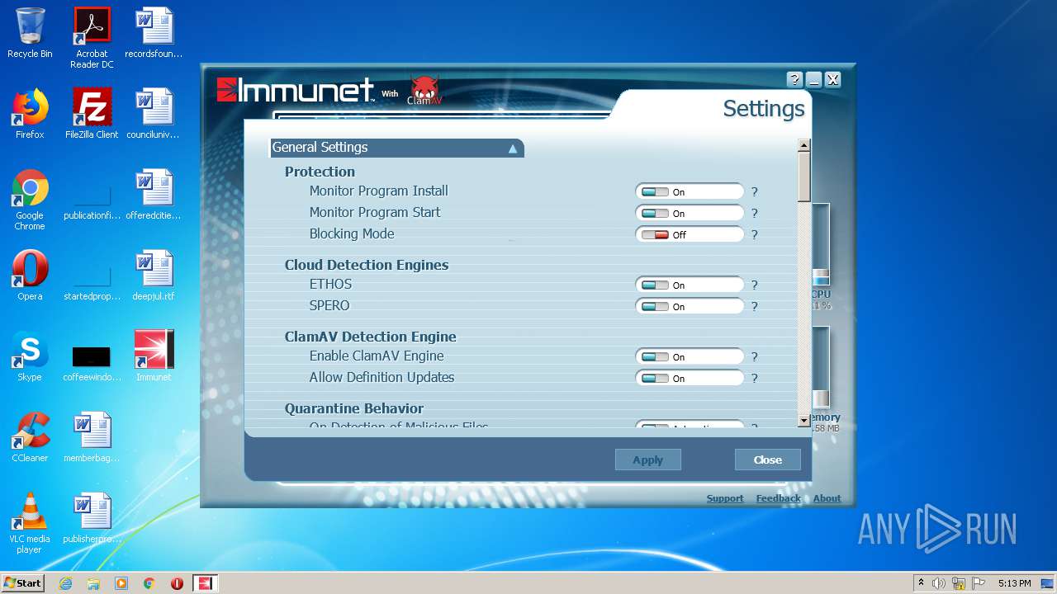Switch to Immunet taskbar button
Viewport: 1057px width, 594px height.
pyautogui.click(x=205, y=583)
